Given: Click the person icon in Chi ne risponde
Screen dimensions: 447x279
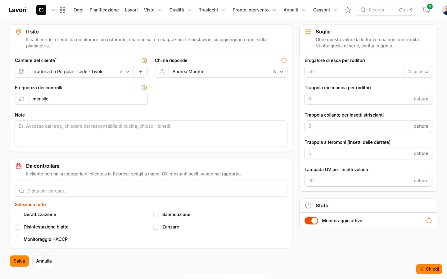Looking at the screenshot, I should pyautogui.click(x=162, y=72).
